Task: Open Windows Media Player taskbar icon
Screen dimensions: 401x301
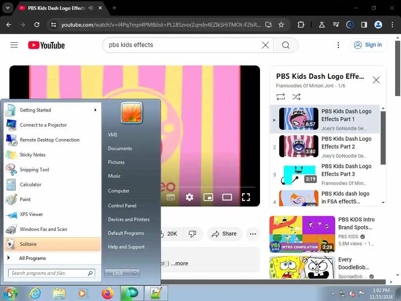Action: pos(83,293)
